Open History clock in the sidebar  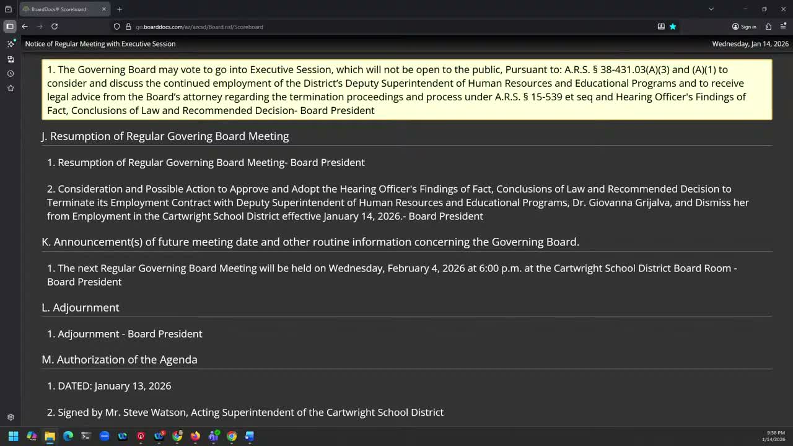(11, 74)
